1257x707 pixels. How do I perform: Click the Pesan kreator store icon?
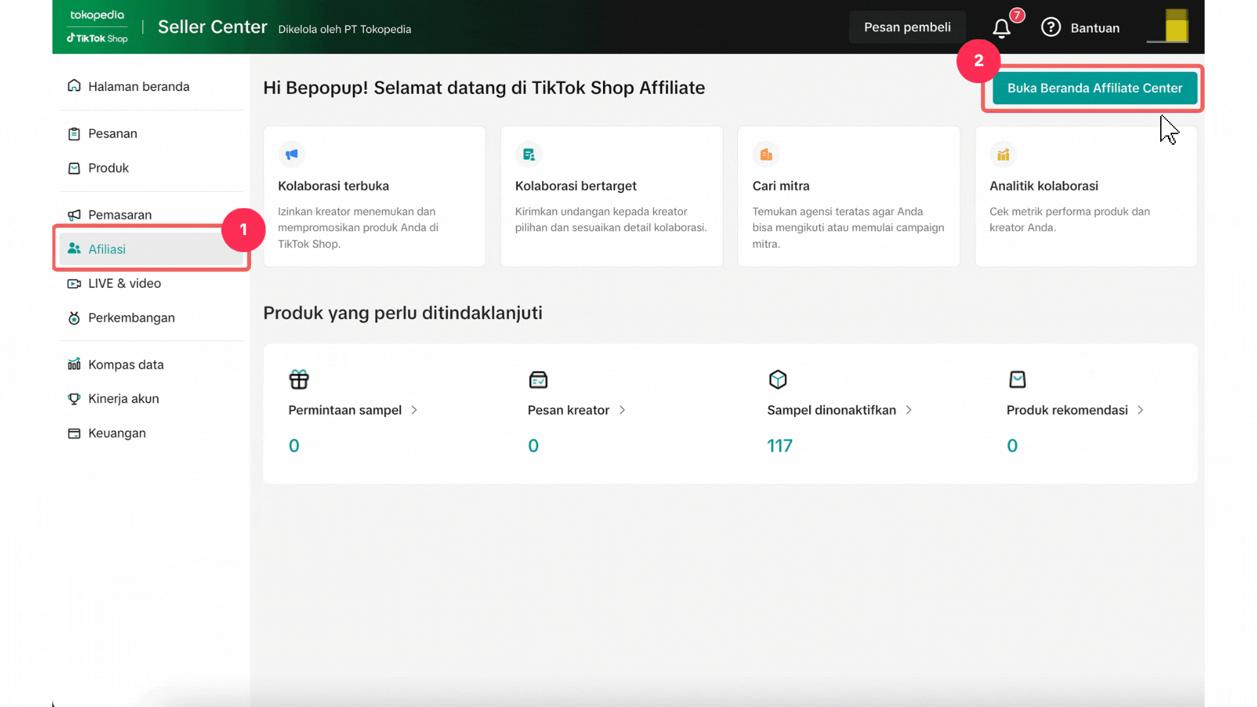[x=538, y=379]
